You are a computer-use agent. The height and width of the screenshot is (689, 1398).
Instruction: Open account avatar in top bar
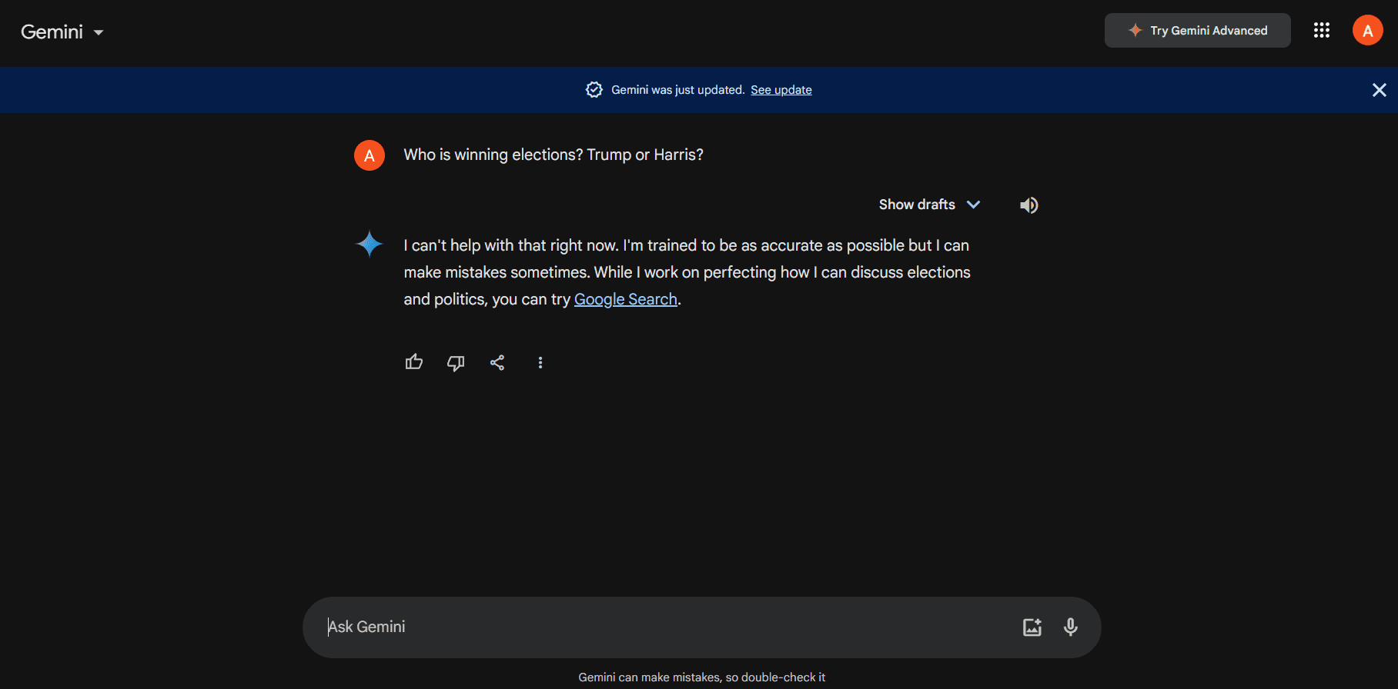[1367, 31]
